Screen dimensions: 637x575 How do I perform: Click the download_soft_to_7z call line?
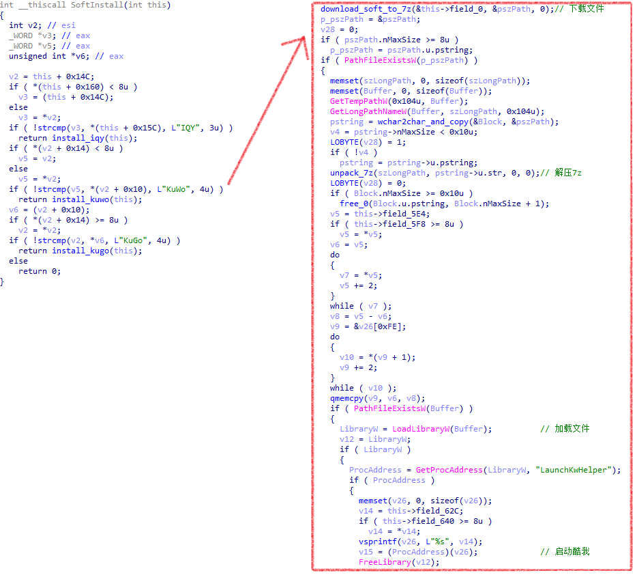462,9
